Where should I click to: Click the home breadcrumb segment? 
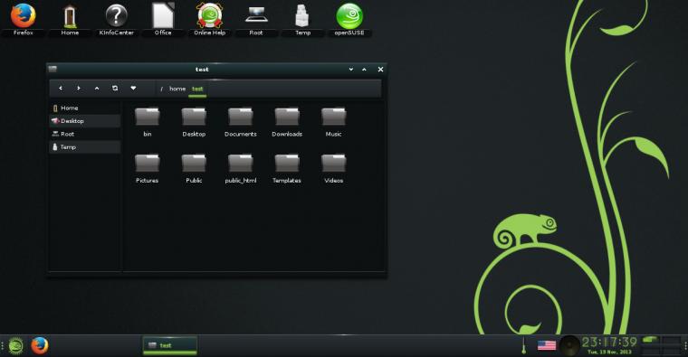pyautogui.click(x=177, y=89)
